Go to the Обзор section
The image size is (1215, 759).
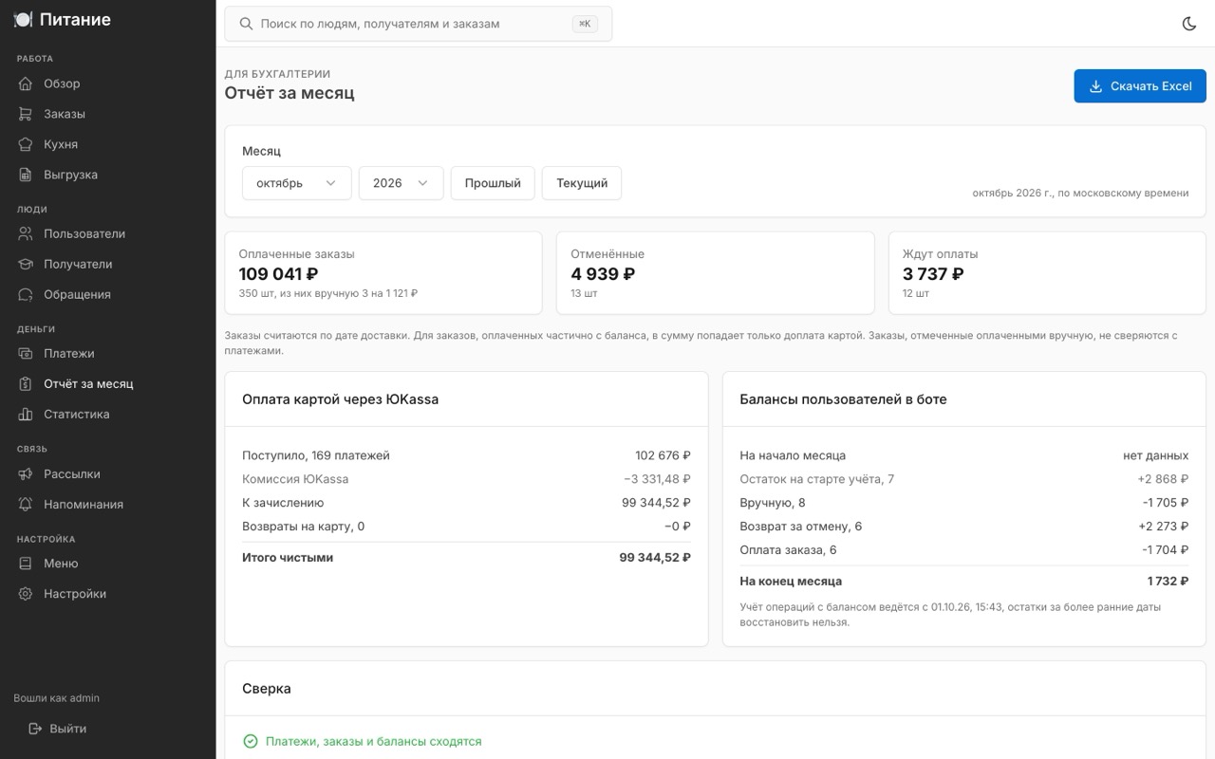coord(108,83)
